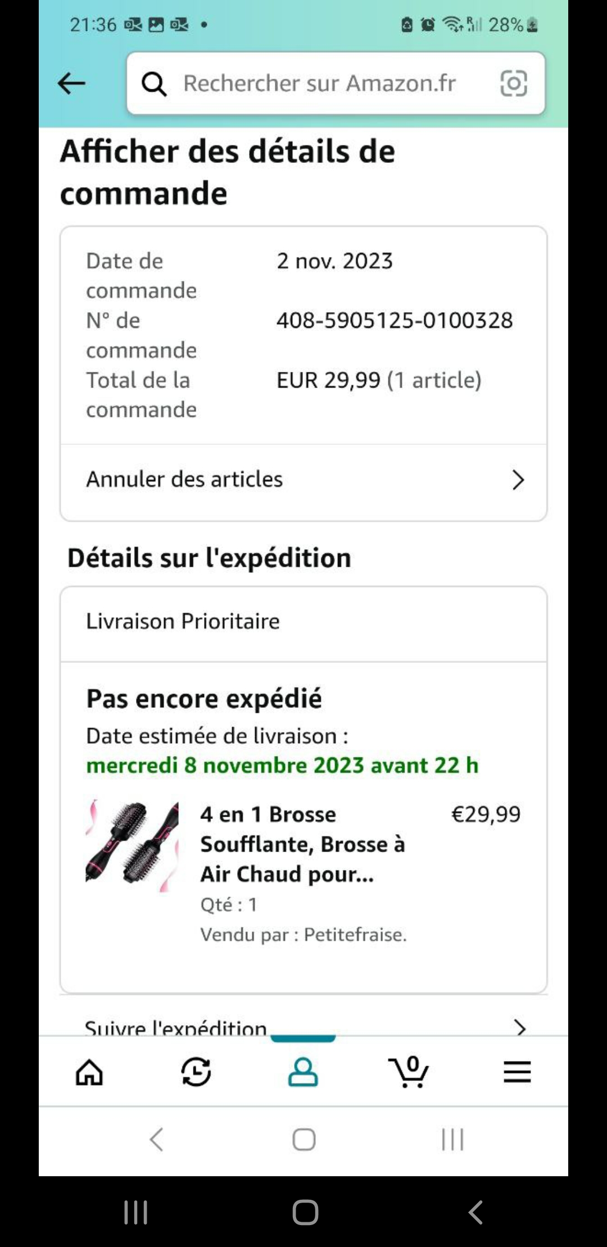This screenshot has width=607, height=1247.
Task: Open the shopping cart
Action: (410, 1072)
